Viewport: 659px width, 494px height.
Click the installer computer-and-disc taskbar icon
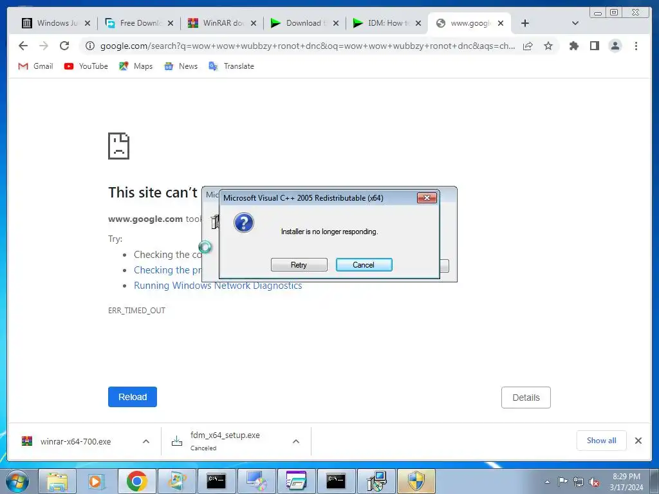376,481
